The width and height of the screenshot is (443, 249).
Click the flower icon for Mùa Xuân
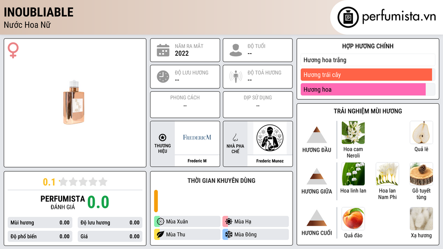click(161, 221)
